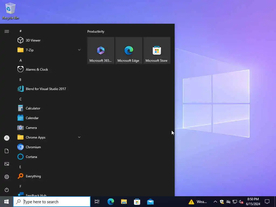Click the # section header
Image resolution: width=276 pixels, height=207 pixels.
tap(20, 31)
